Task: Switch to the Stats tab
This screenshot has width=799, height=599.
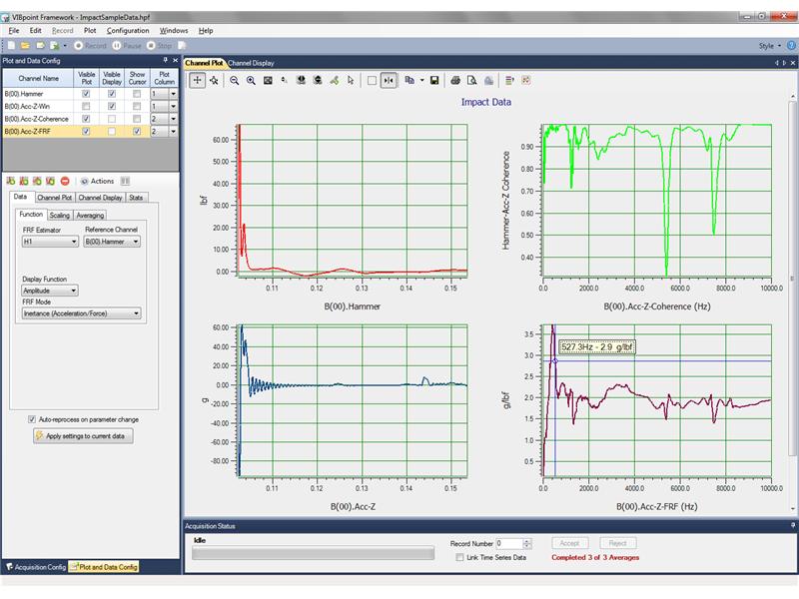Action: point(136,197)
